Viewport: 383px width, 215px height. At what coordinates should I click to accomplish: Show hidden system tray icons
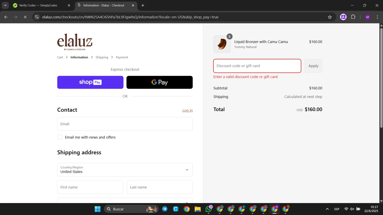coord(327,209)
